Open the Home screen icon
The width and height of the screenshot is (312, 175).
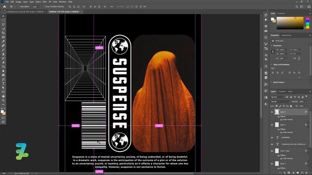coord(4,6)
